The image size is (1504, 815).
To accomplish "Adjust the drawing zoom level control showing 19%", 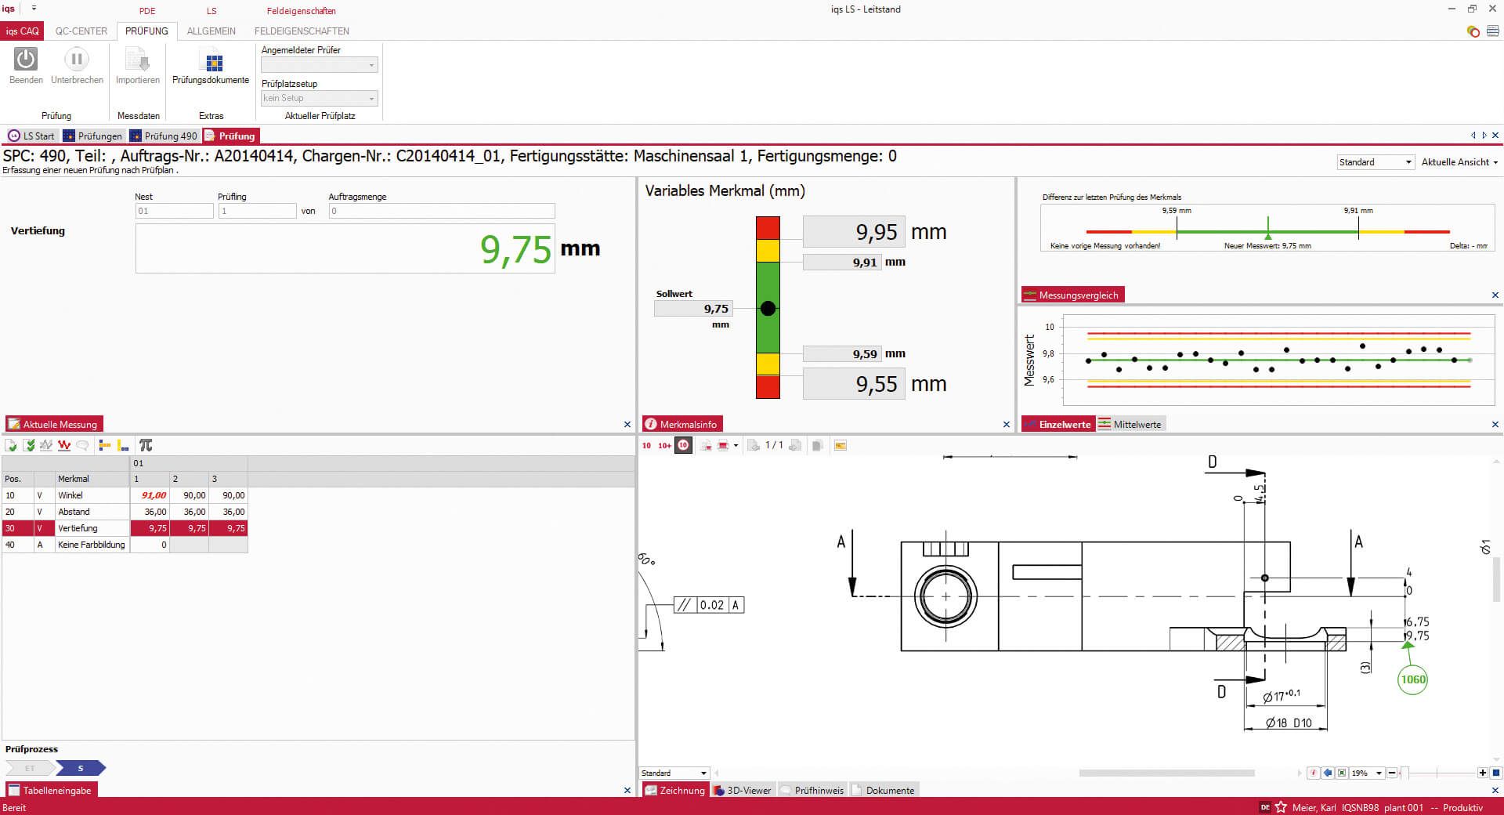I will coord(1364,773).
